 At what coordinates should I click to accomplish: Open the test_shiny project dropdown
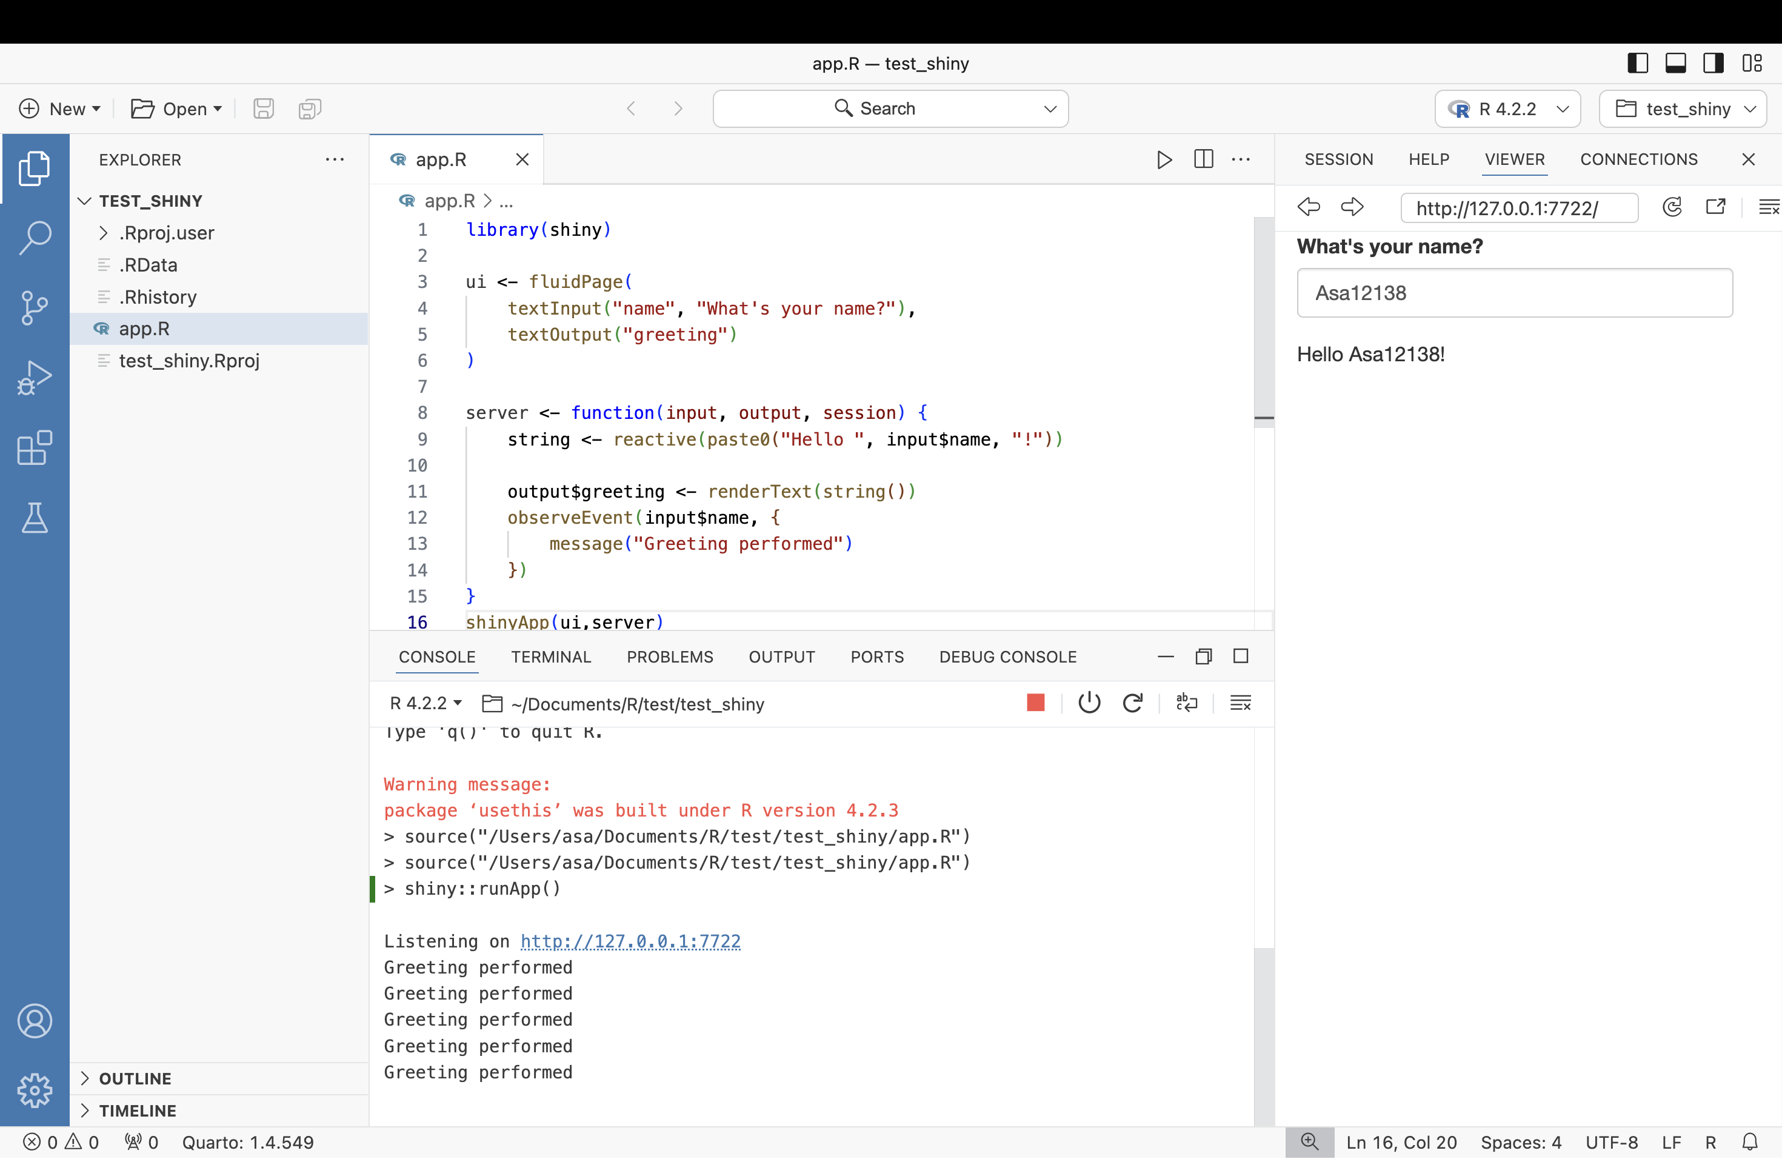(1683, 109)
